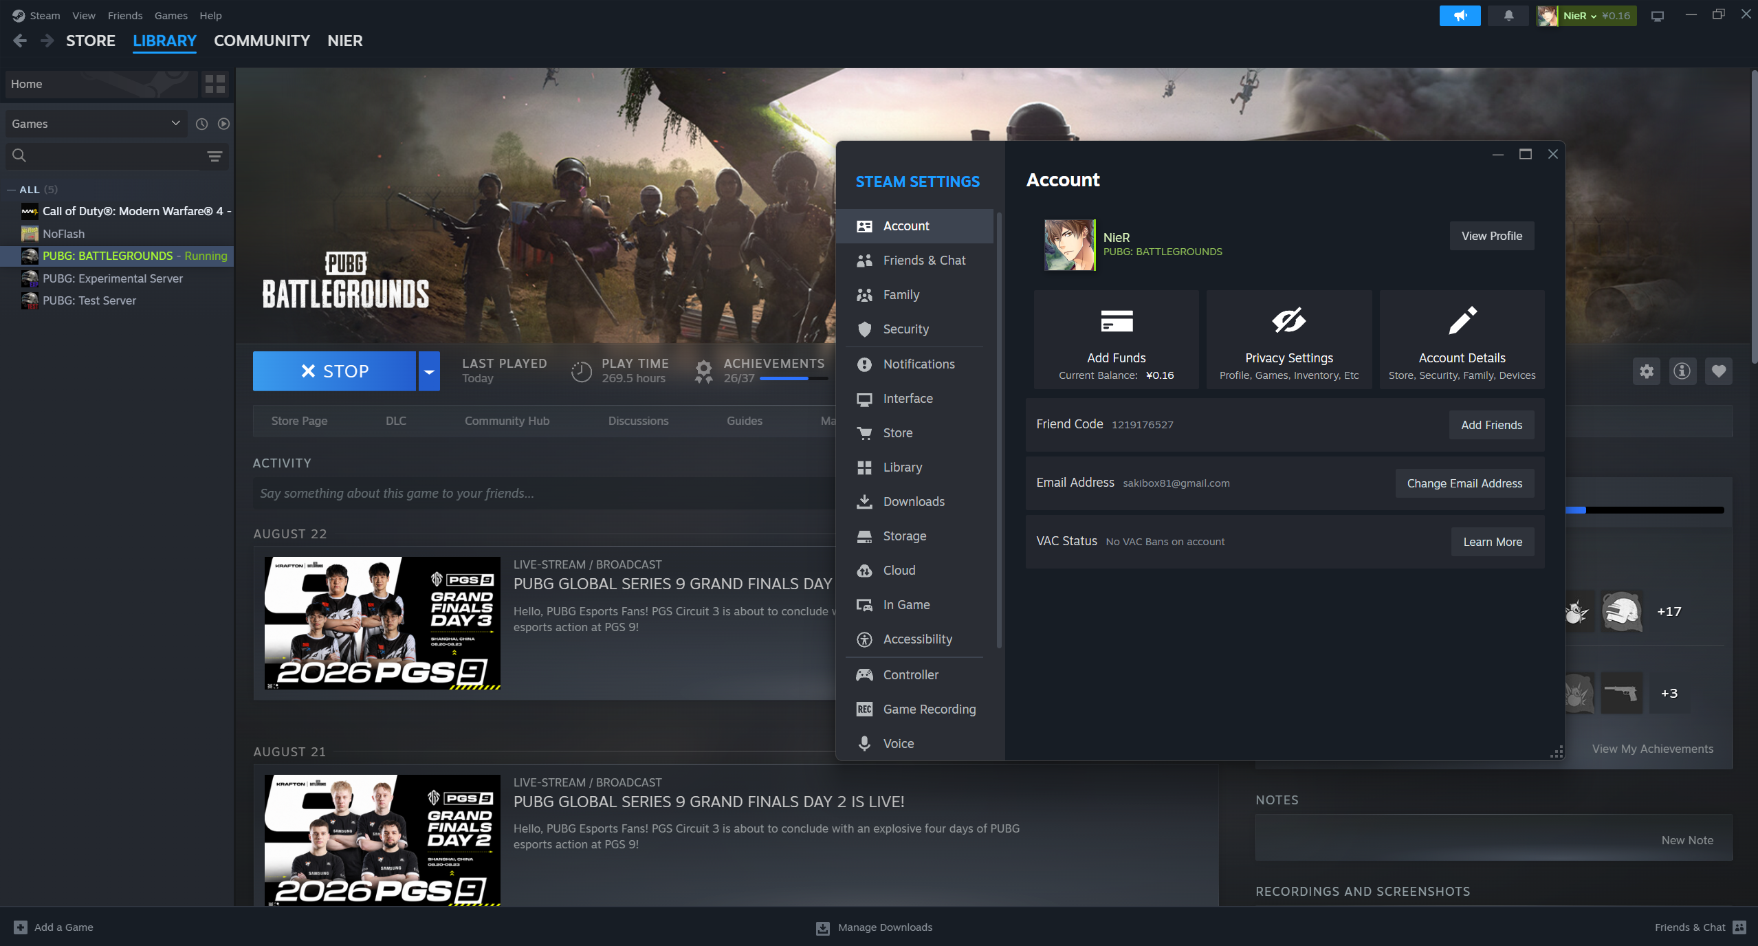The height and width of the screenshot is (946, 1758).
Task: Open the announcements megaphone icon
Action: 1460,15
